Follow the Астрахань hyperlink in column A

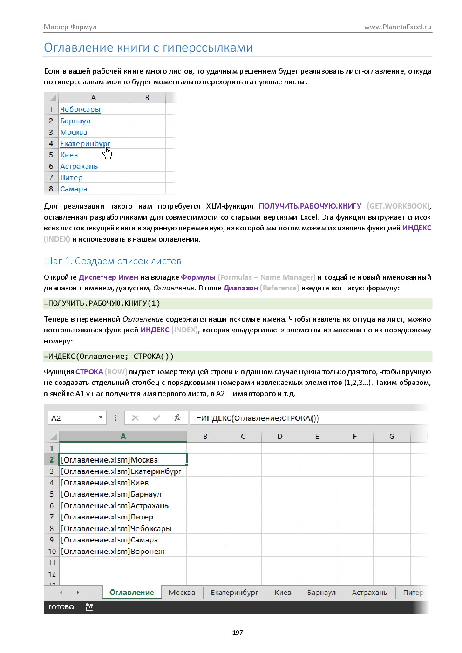[x=79, y=166]
